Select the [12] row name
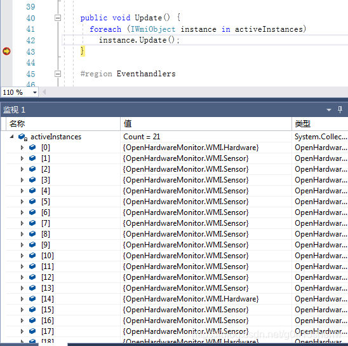The height and width of the screenshot is (346, 348). 48,277
